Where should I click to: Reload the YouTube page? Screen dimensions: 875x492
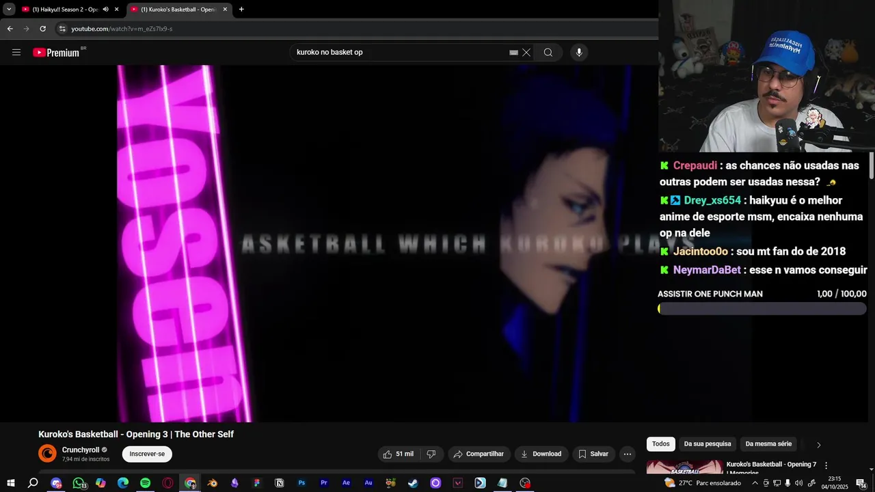point(42,29)
